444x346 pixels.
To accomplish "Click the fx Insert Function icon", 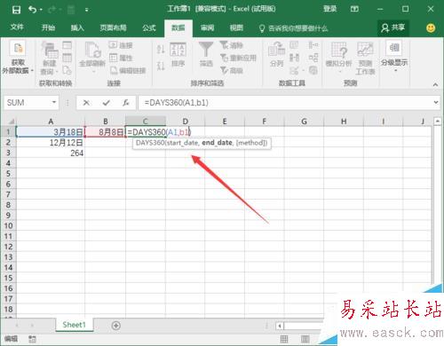I will coord(125,103).
